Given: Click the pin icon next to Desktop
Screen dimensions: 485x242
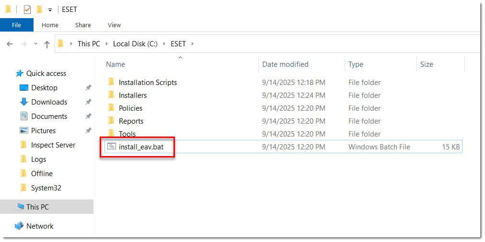Looking at the screenshot, I should [x=89, y=88].
